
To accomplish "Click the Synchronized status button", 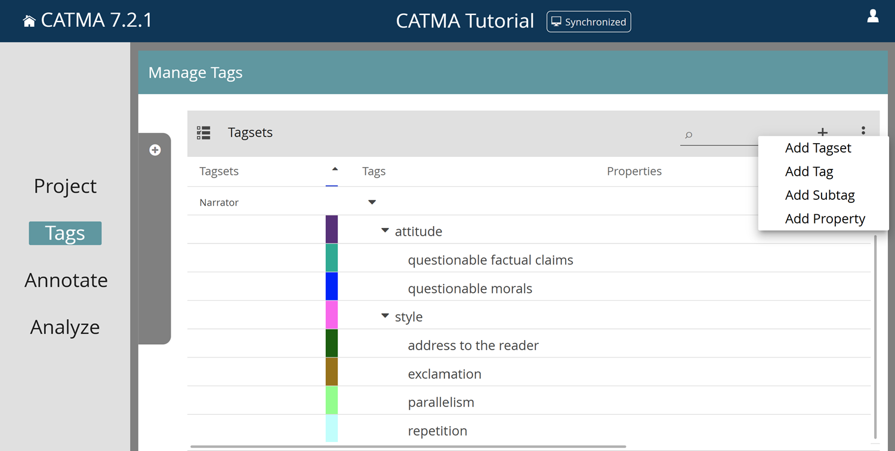I will tap(588, 21).
